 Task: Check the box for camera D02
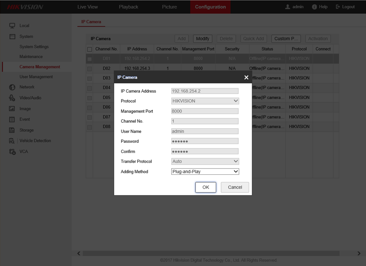click(x=90, y=68)
